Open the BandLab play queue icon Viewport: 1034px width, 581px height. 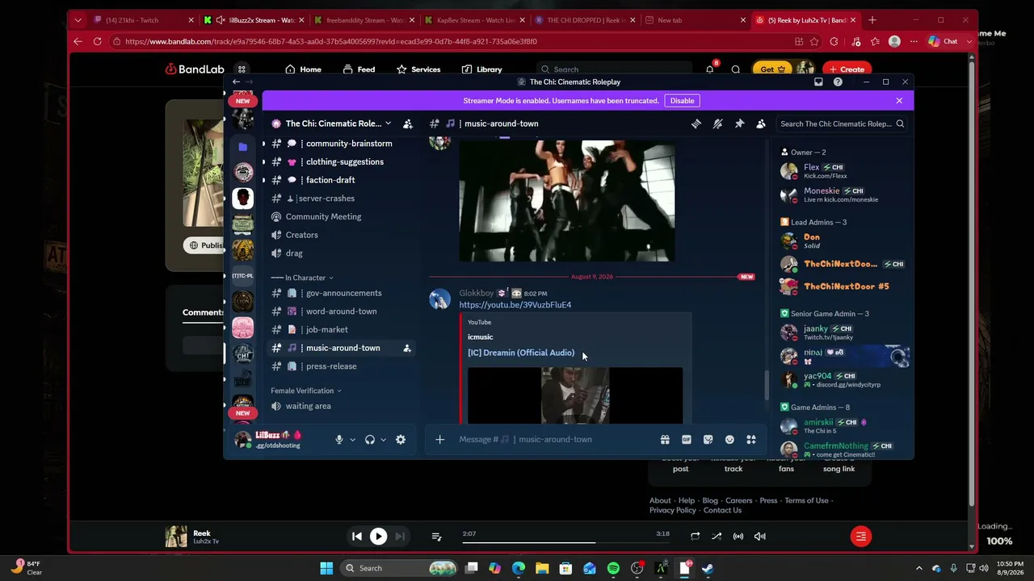tap(436, 537)
